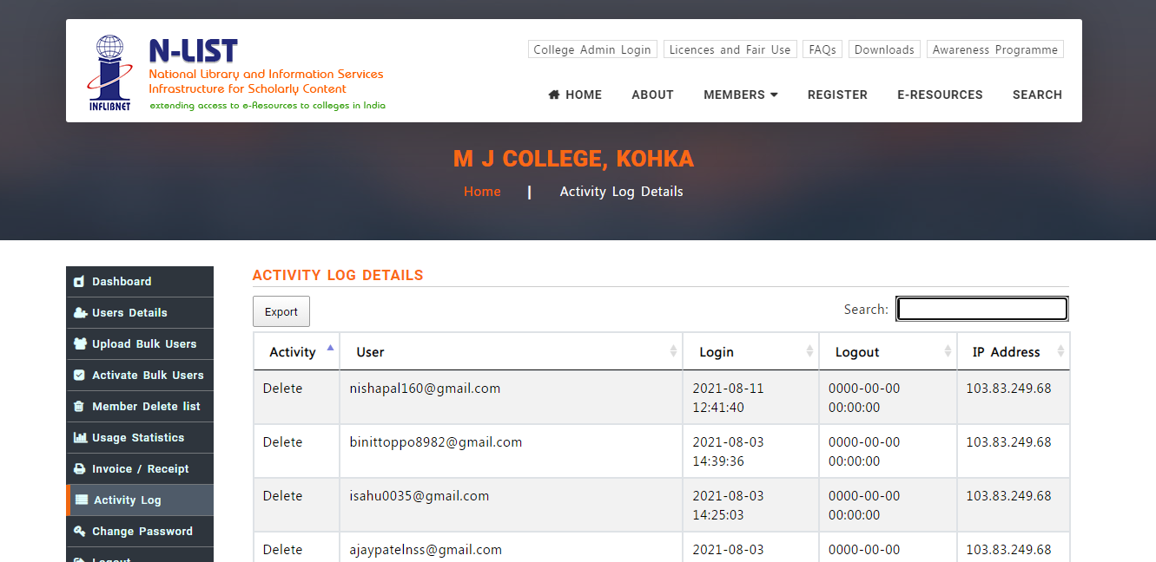Screen dimensions: 1156x562
Task: Click the Export button
Action: (281, 311)
